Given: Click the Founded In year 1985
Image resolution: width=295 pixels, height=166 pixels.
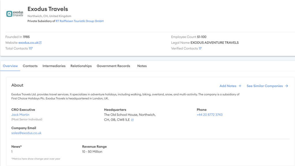Looking at the screenshot, I should pyautogui.click(x=26, y=37).
